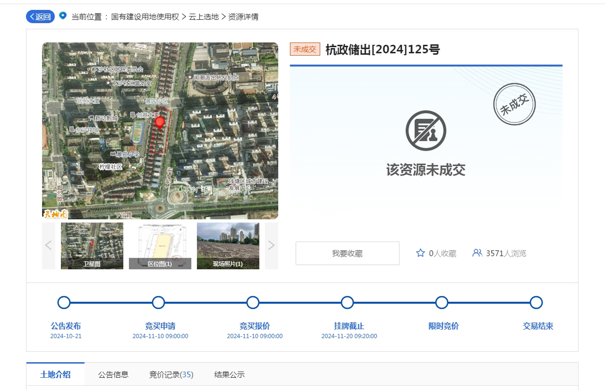Select the 区位图(1) thumbnail
Screen dimensions: 605x390
(x=160, y=246)
